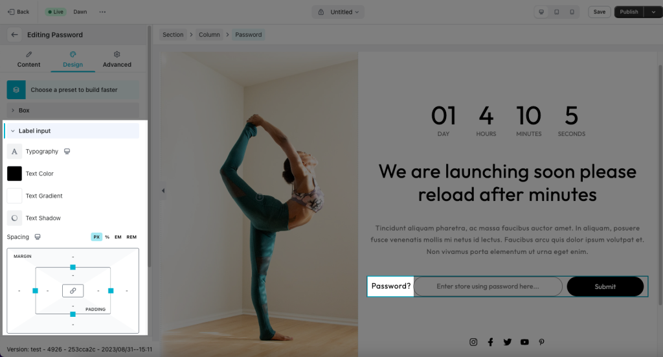The width and height of the screenshot is (663, 357).
Task: Switch to tablet device preview
Action: pos(556,12)
